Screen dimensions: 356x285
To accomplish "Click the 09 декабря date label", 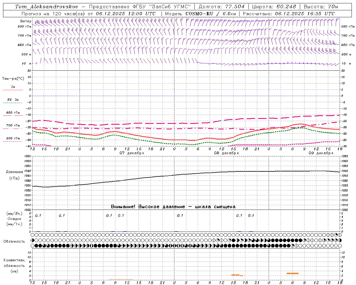I will pos(321,153).
